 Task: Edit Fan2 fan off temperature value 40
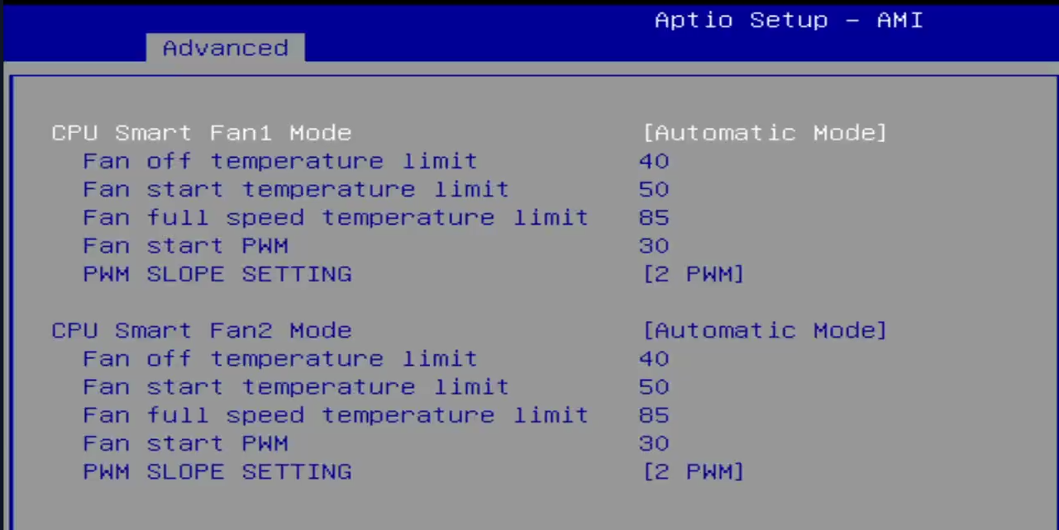pyautogui.click(x=654, y=359)
